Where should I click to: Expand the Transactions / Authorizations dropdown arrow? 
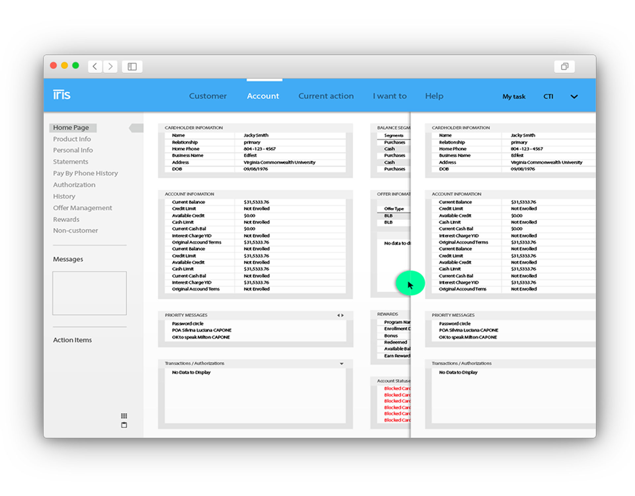[342, 363]
